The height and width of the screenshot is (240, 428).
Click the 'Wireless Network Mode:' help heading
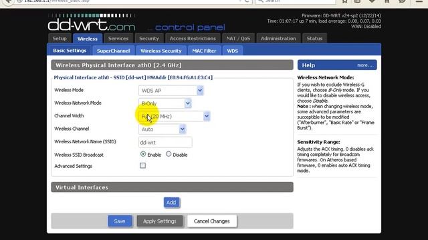pos(326,77)
